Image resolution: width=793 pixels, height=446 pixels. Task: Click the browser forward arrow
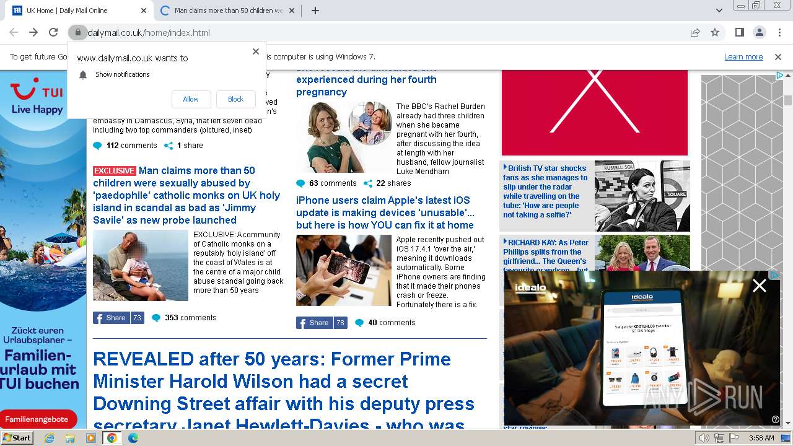[x=33, y=32]
